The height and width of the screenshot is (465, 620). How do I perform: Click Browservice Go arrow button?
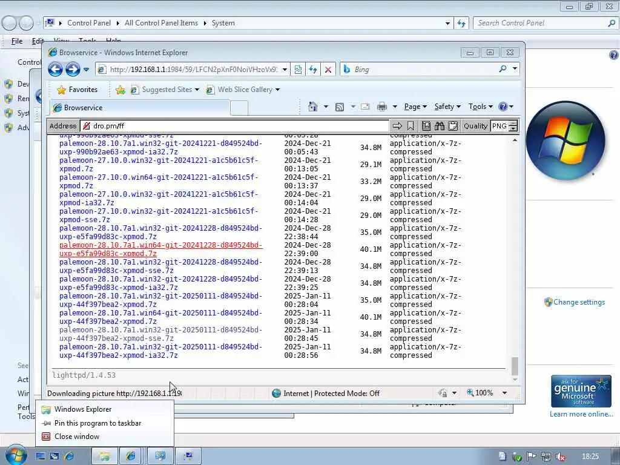pyautogui.click(x=397, y=126)
